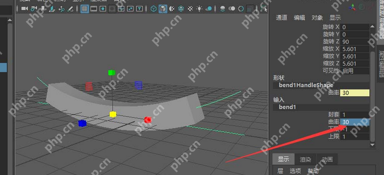The width and height of the screenshot is (384, 175).
Task: Toggle the Film Gate display
Action: (x=94, y=9)
